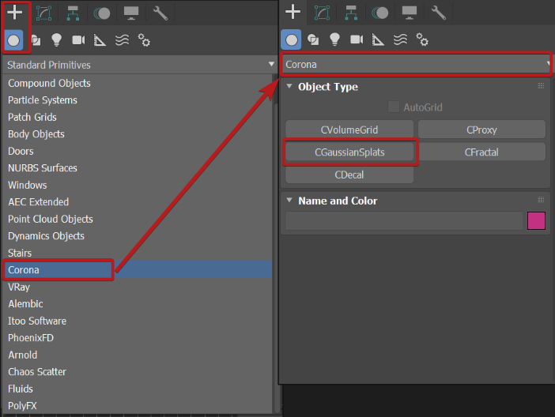Select Helpers icon in right panel
This screenshot has width=555, height=417.
click(378, 39)
